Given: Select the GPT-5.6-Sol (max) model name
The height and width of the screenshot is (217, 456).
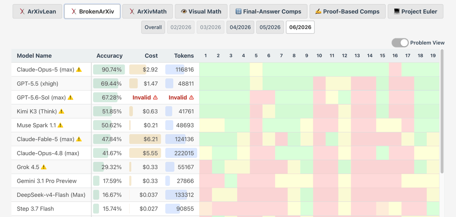Looking at the screenshot, I should [x=41, y=97].
